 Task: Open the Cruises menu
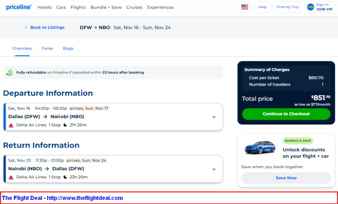pyautogui.click(x=134, y=8)
